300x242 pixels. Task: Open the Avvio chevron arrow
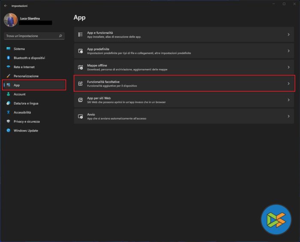[288, 116]
